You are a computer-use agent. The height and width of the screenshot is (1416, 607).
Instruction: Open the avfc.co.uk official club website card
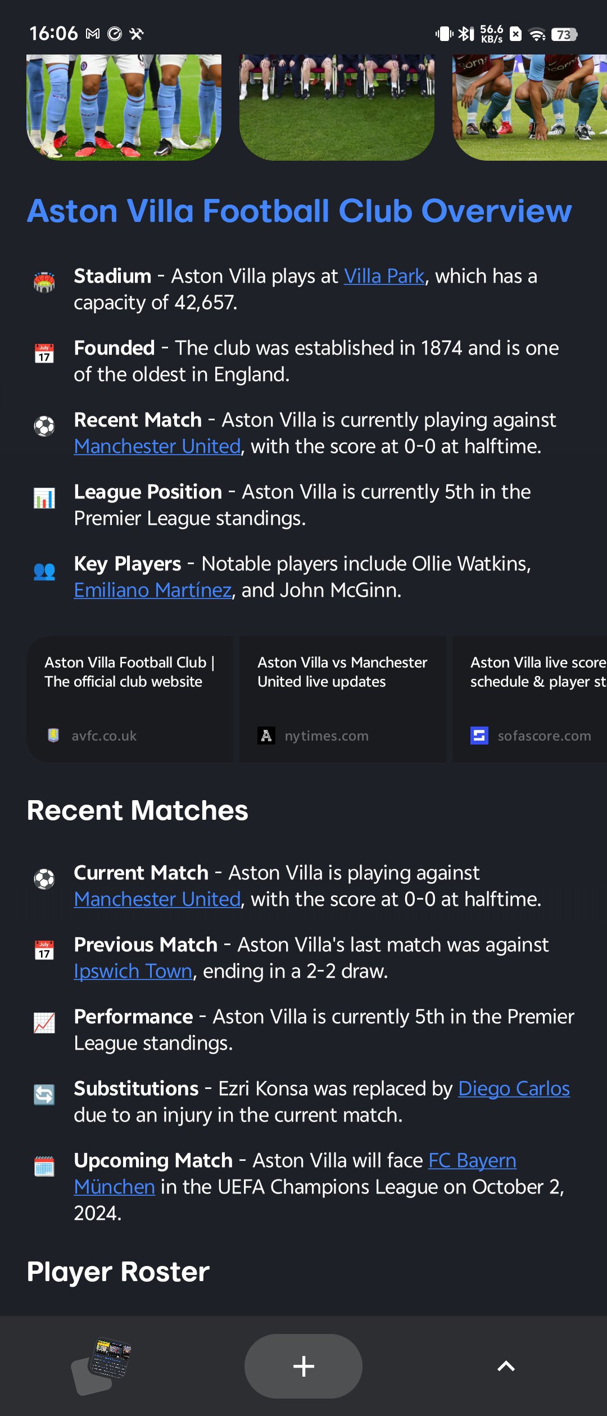[129, 699]
